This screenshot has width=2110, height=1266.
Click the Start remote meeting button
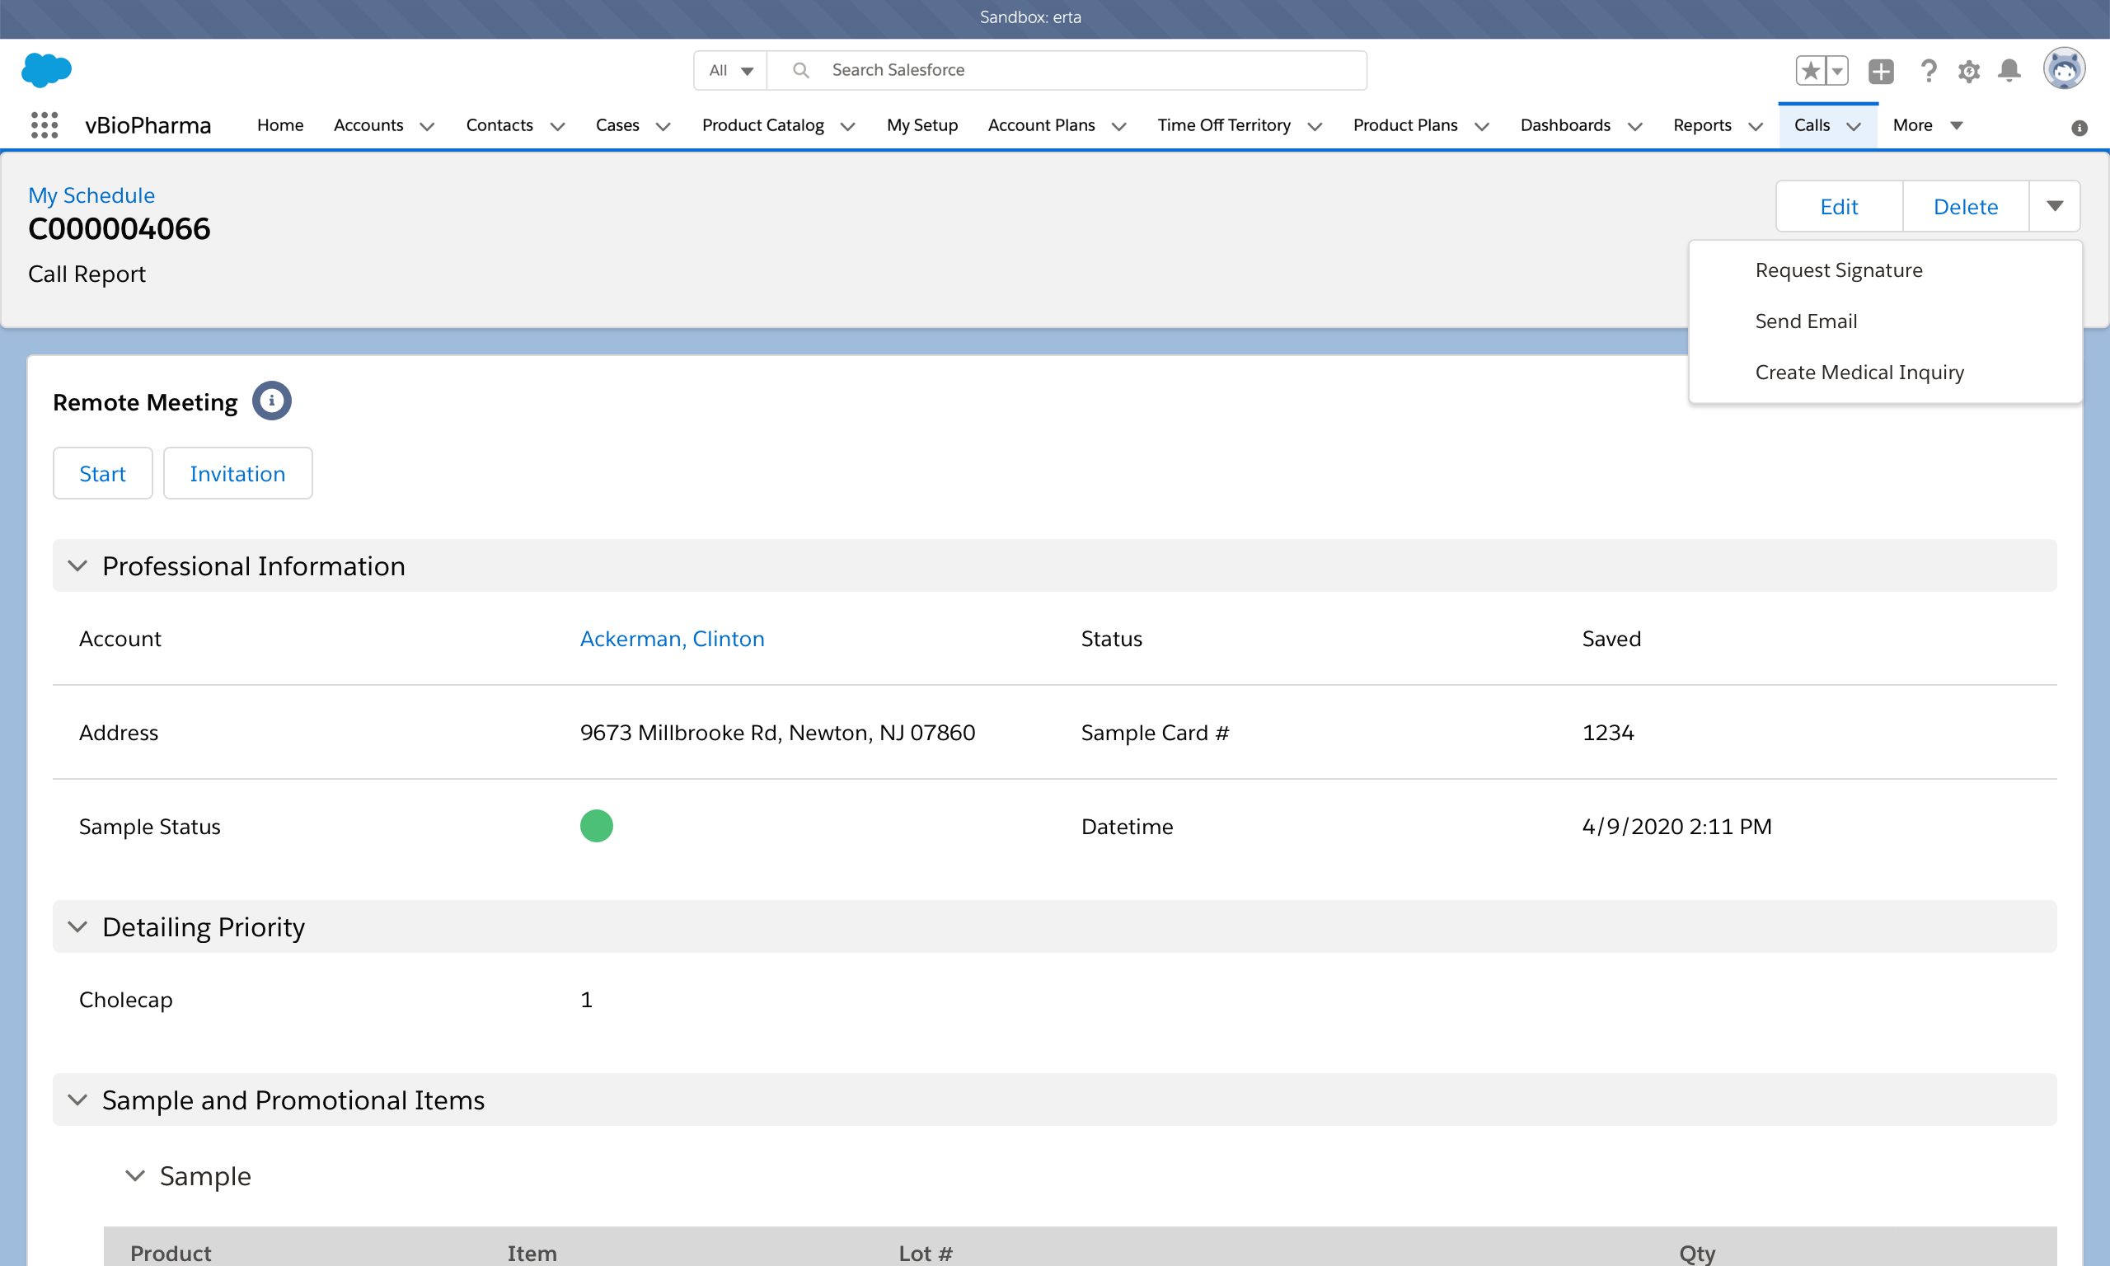tap(102, 473)
